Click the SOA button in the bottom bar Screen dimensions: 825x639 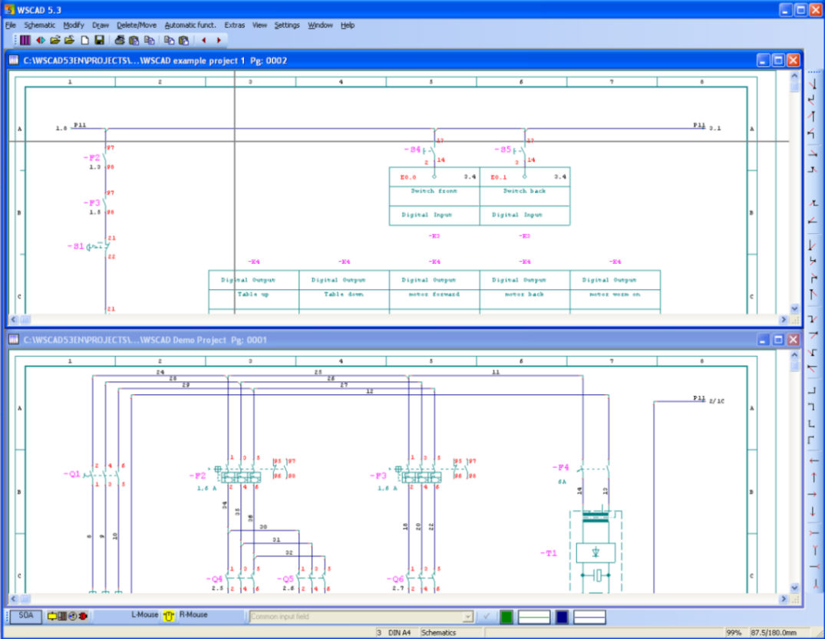[26, 616]
